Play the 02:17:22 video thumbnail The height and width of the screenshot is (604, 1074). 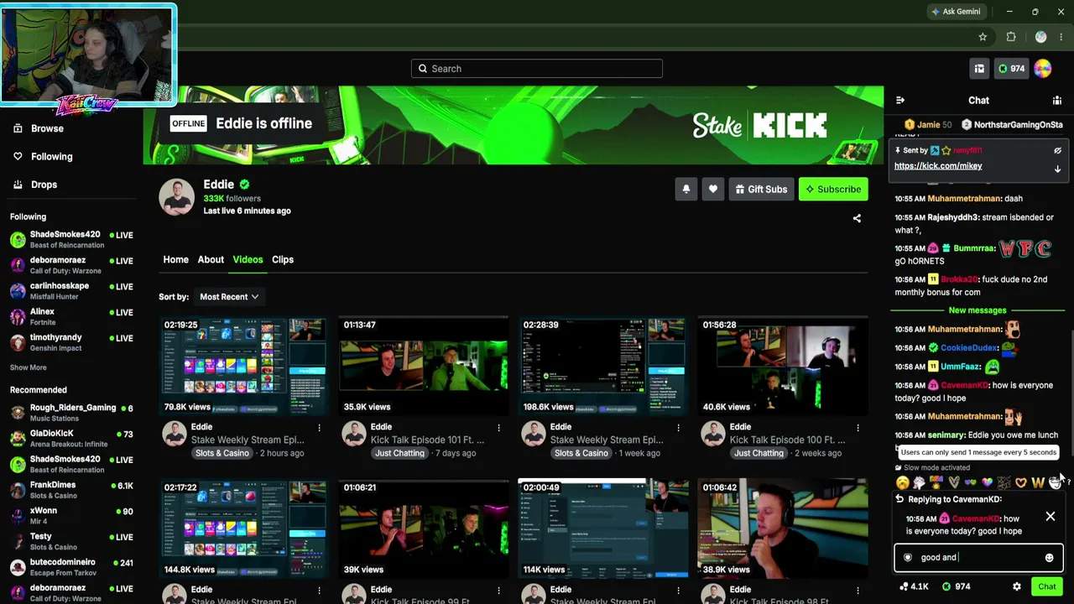coord(244,528)
